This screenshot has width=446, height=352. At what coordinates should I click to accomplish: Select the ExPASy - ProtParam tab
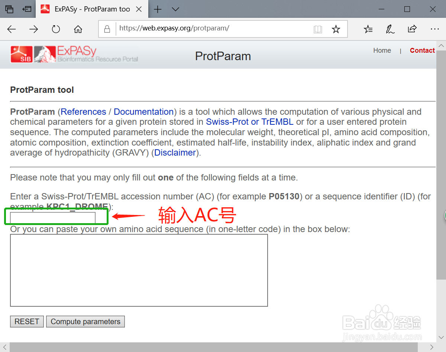(91, 9)
